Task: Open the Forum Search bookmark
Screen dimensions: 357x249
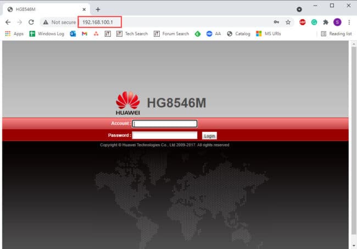Action: pyautogui.click(x=171, y=34)
